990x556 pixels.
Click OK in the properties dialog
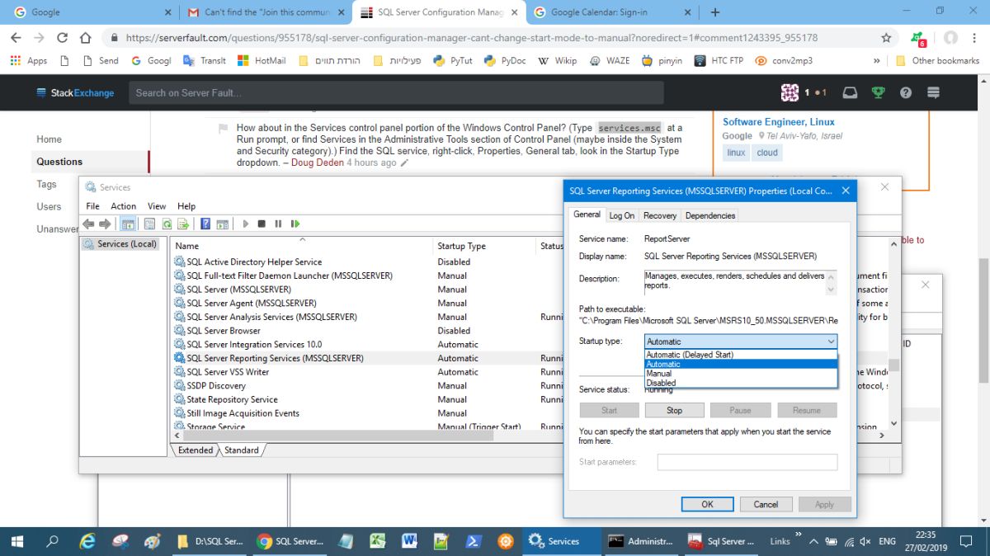[x=707, y=504]
